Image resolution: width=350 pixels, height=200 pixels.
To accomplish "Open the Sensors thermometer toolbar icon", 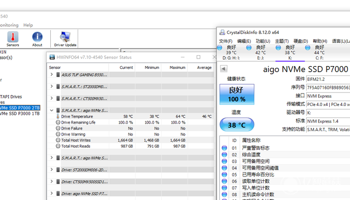I will 13,37.
